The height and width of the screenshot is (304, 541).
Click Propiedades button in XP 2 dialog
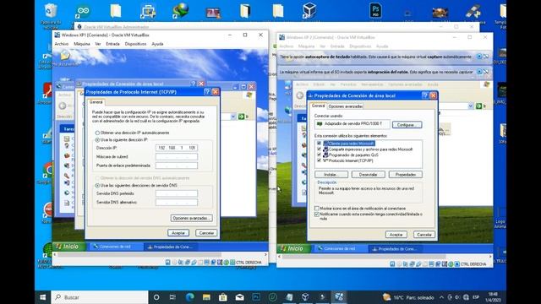(406, 175)
